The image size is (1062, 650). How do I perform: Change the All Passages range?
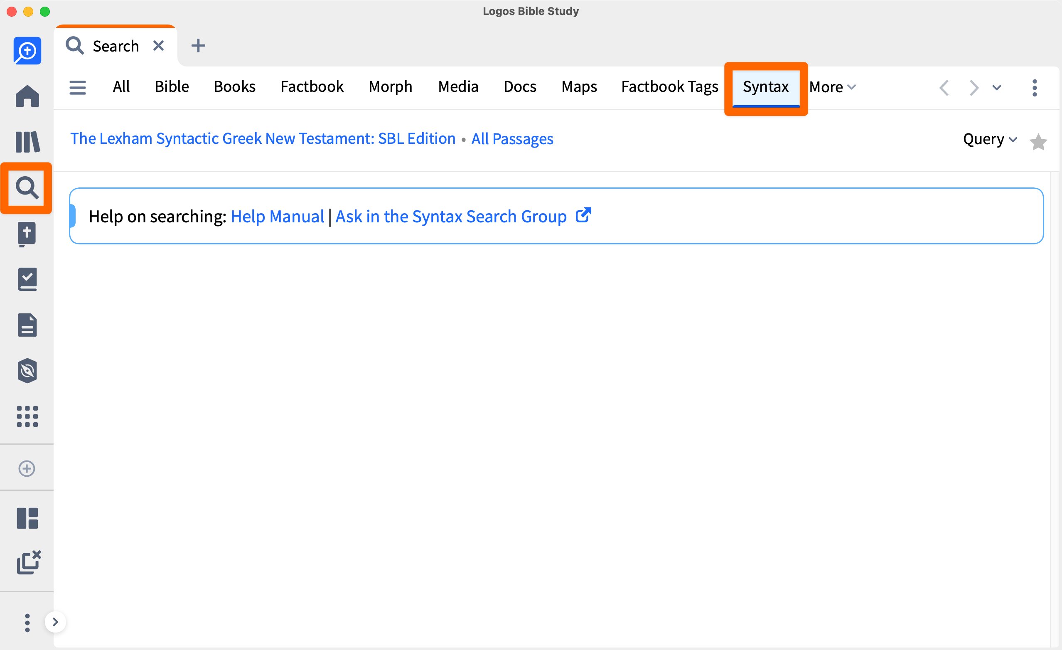click(x=512, y=139)
